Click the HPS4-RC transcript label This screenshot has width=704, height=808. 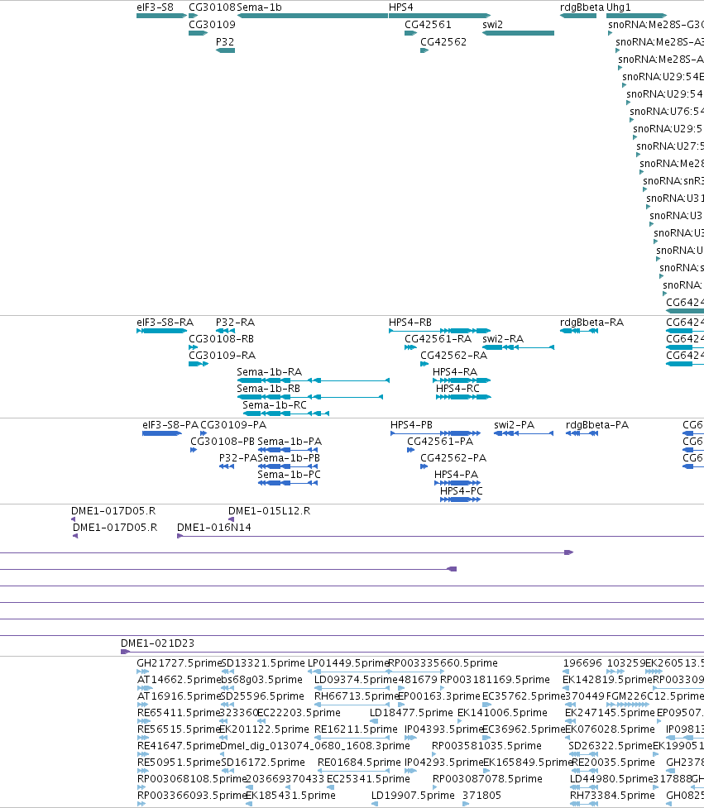pyautogui.click(x=457, y=388)
